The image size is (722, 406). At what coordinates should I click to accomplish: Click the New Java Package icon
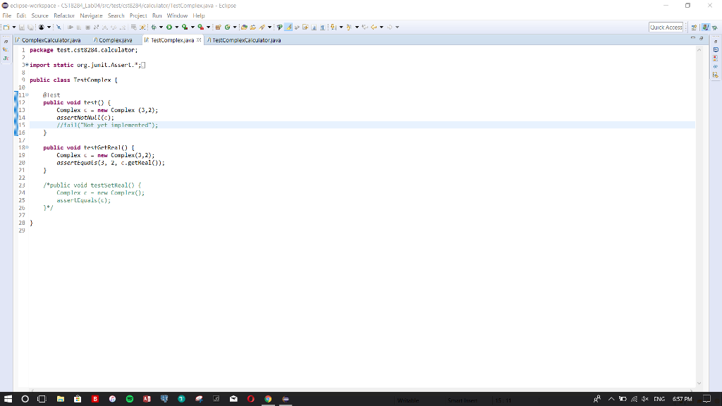click(x=219, y=27)
